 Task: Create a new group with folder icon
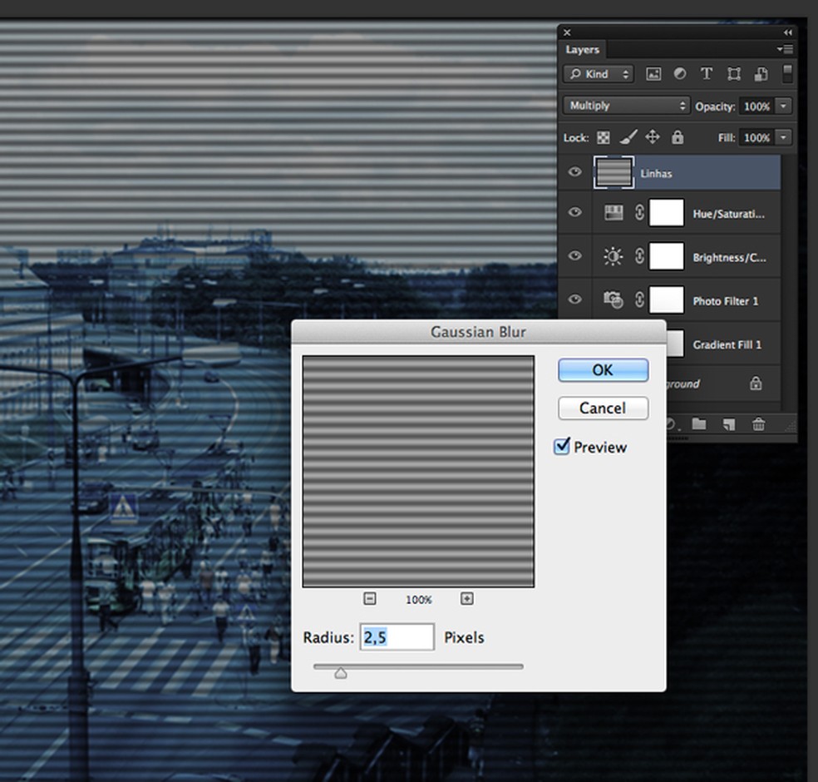click(699, 424)
